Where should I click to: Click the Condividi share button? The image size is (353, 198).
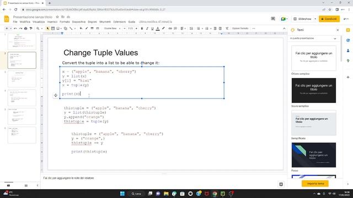[x=329, y=19]
